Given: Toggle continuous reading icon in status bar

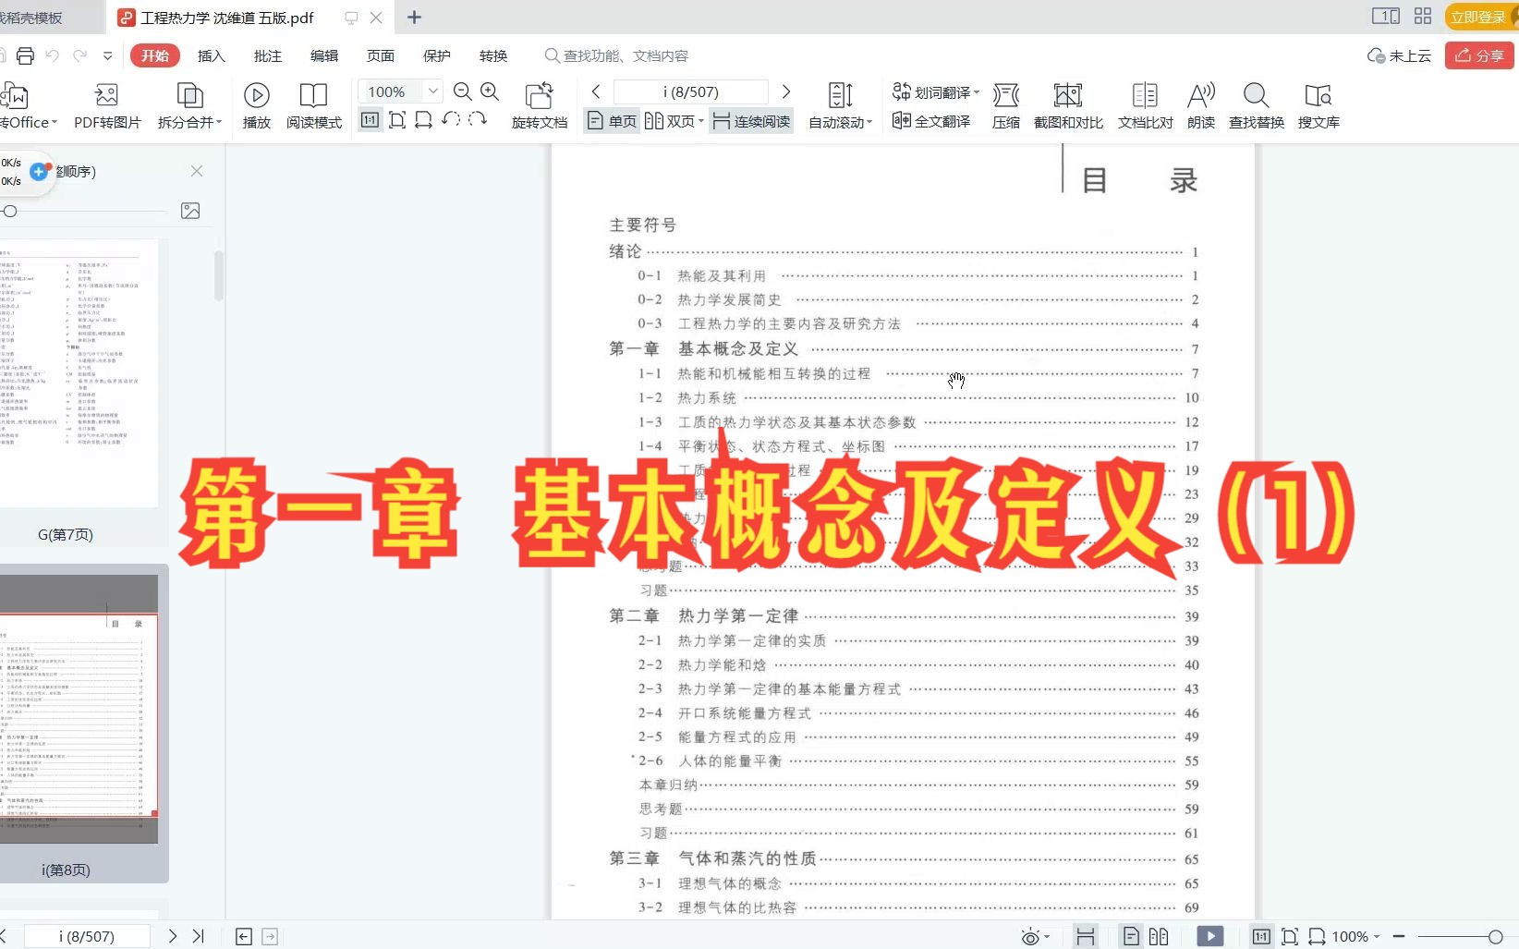Looking at the screenshot, I should coord(1086,936).
